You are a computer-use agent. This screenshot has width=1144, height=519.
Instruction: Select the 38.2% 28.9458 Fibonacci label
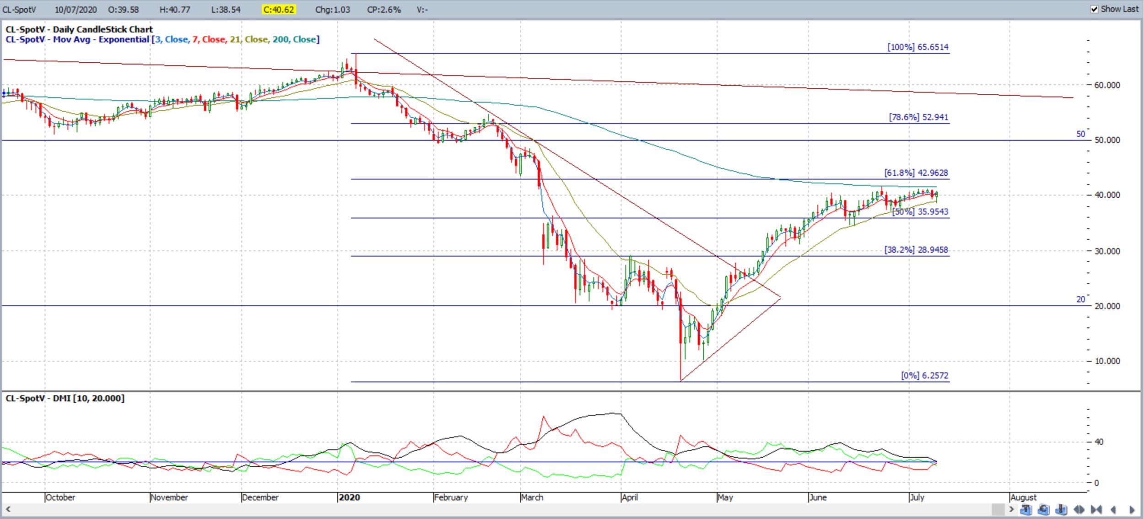[916, 249]
